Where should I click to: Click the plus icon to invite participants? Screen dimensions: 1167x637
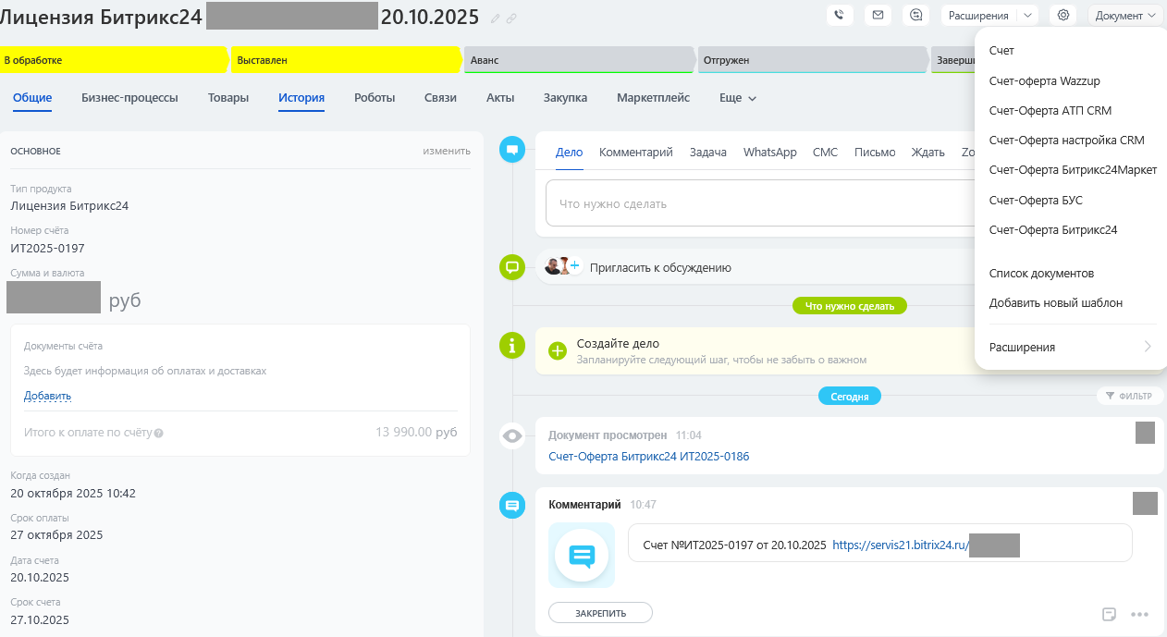574,266
